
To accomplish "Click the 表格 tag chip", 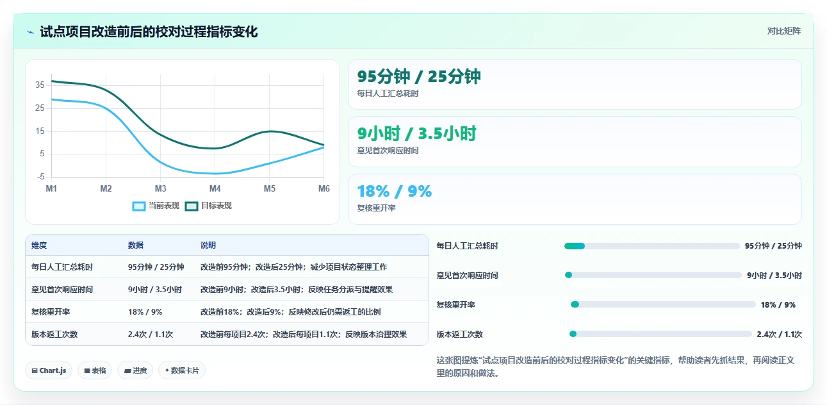I will point(95,370).
